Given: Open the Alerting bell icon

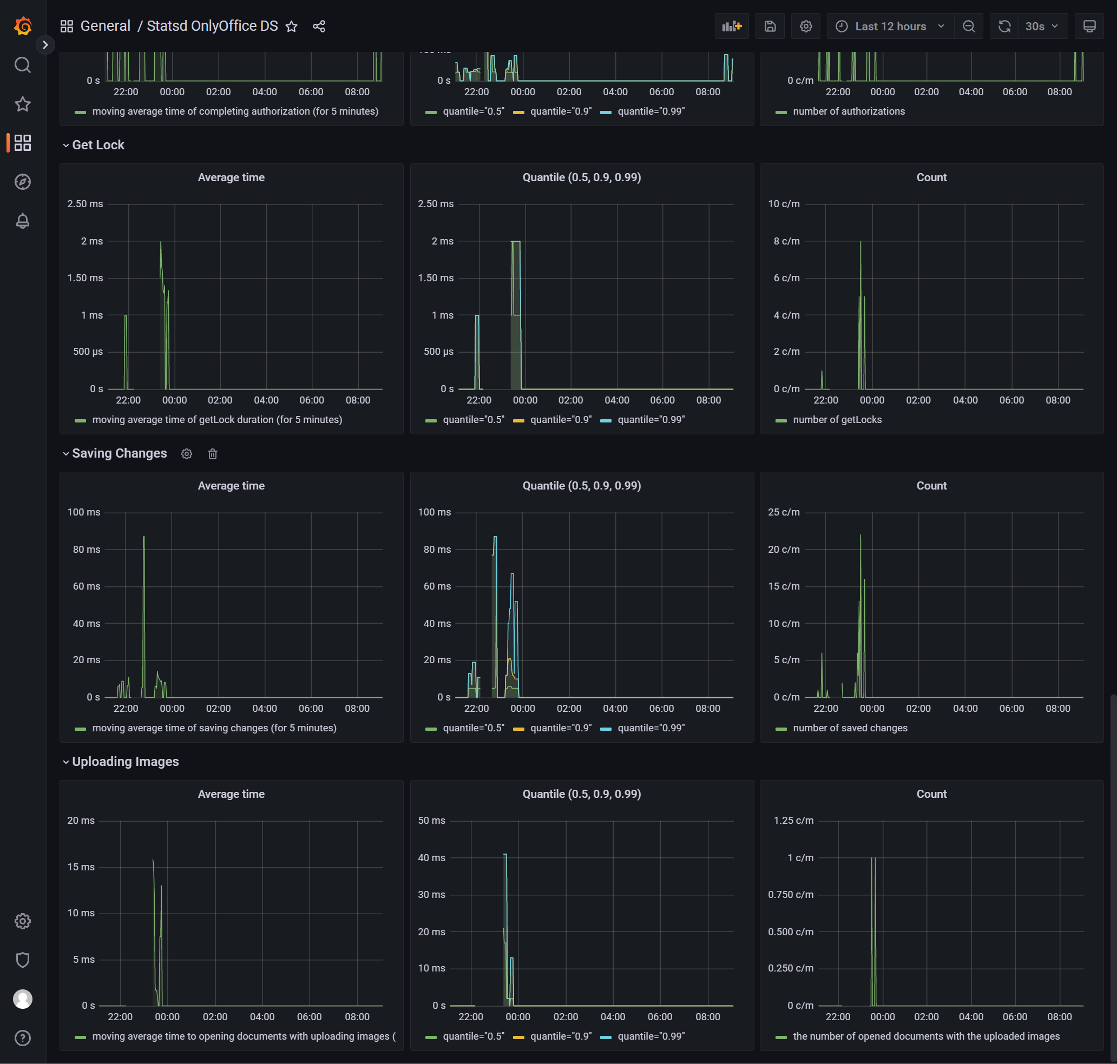Looking at the screenshot, I should pos(23,221).
